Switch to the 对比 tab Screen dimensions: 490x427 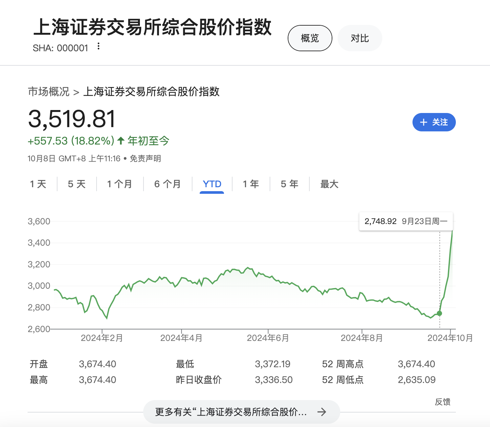tap(360, 38)
